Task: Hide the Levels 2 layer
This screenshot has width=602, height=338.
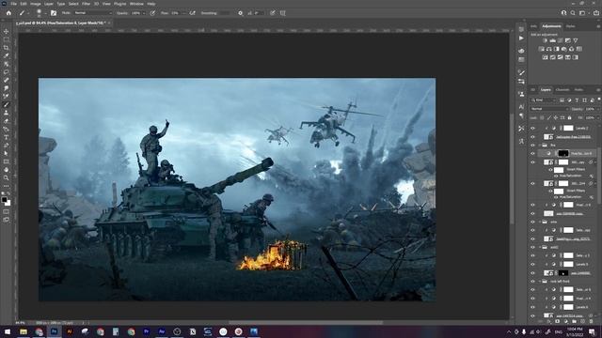Action: [532, 128]
